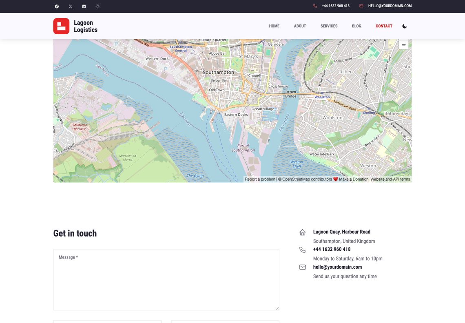
Task: Click the Make a Donation link
Action: coord(354,179)
